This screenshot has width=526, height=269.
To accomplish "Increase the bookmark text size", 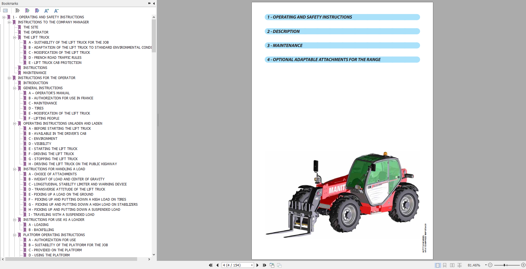I will click(x=47, y=11).
